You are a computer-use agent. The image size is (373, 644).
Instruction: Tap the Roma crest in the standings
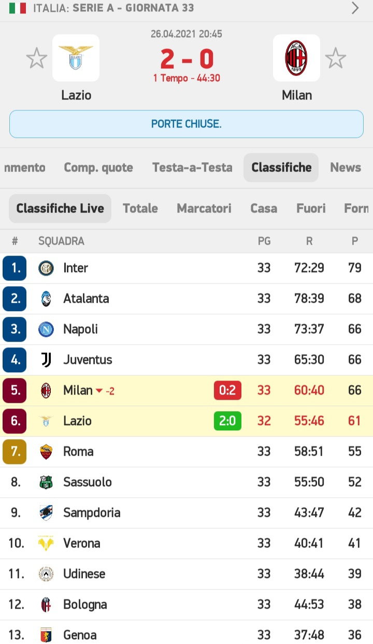[x=46, y=452]
